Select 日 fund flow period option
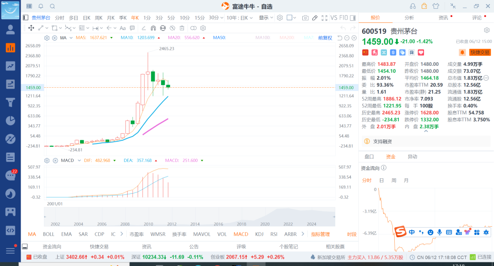 coord(381,181)
